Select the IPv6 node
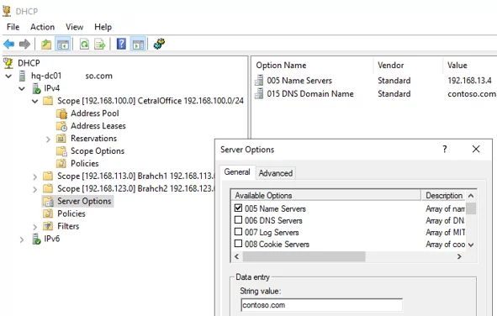Image resolution: width=497 pixels, height=316 pixels. [x=51, y=239]
